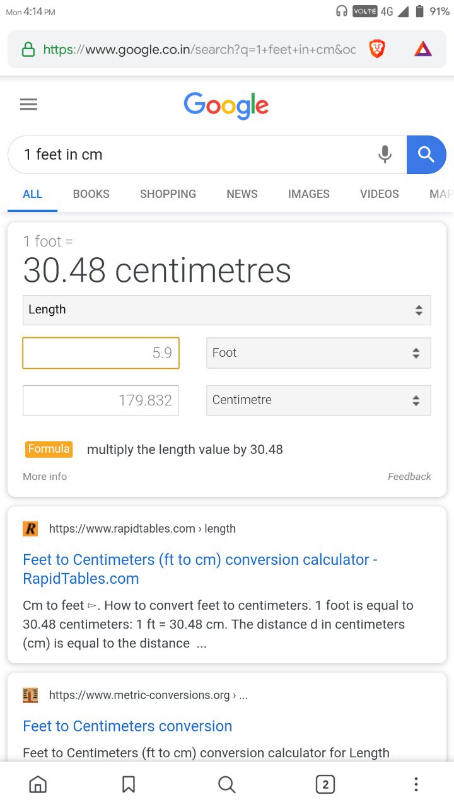
Task: Open the Centimetre unit dropdown
Action: tap(318, 400)
